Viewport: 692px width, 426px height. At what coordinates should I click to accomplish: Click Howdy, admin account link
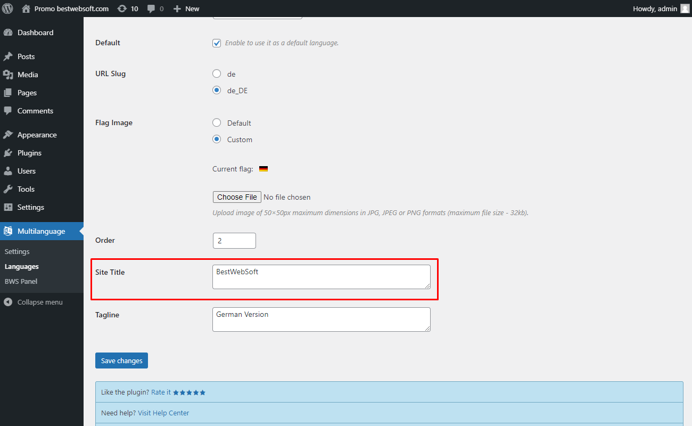[x=655, y=9]
